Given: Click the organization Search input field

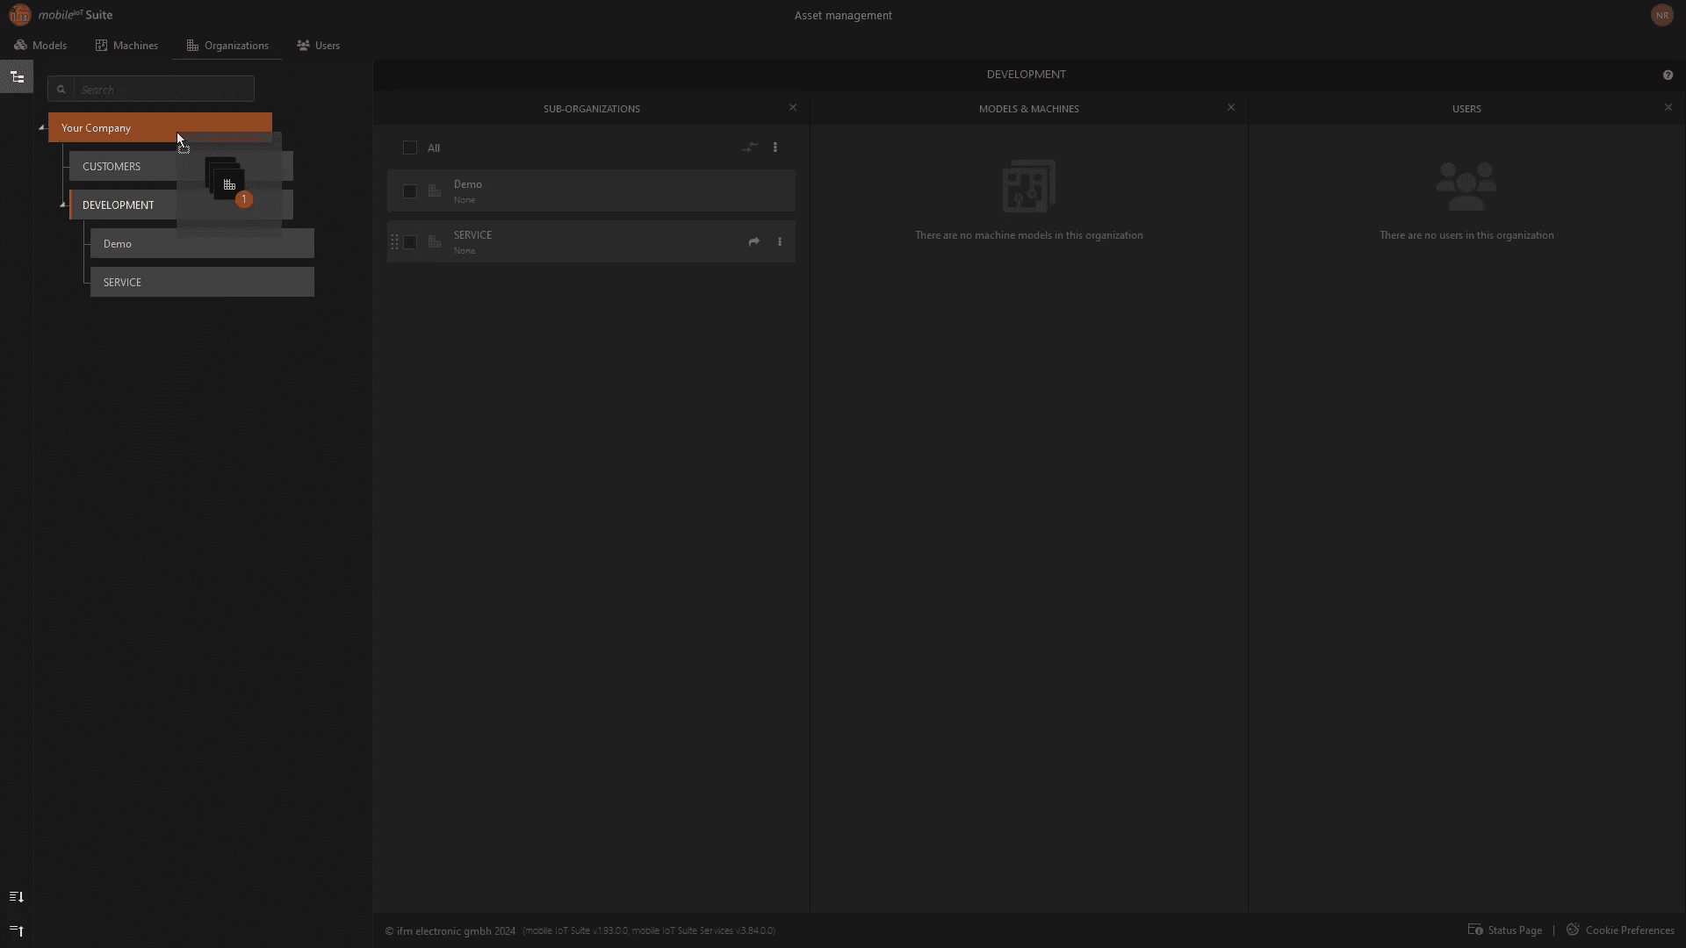Looking at the screenshot, I should (164, 90).
